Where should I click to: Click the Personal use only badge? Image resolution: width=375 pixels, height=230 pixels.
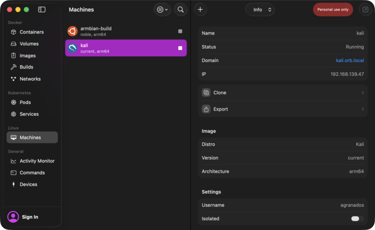pos(333,9)
